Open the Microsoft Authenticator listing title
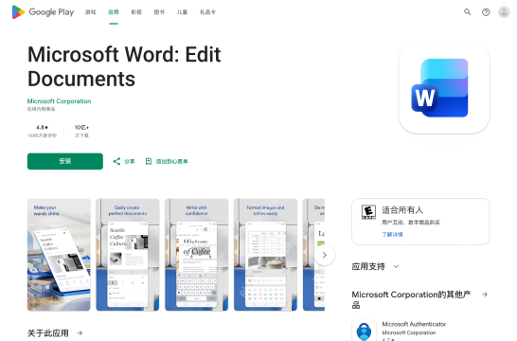The image size is (517, 341). coord(414,324)
